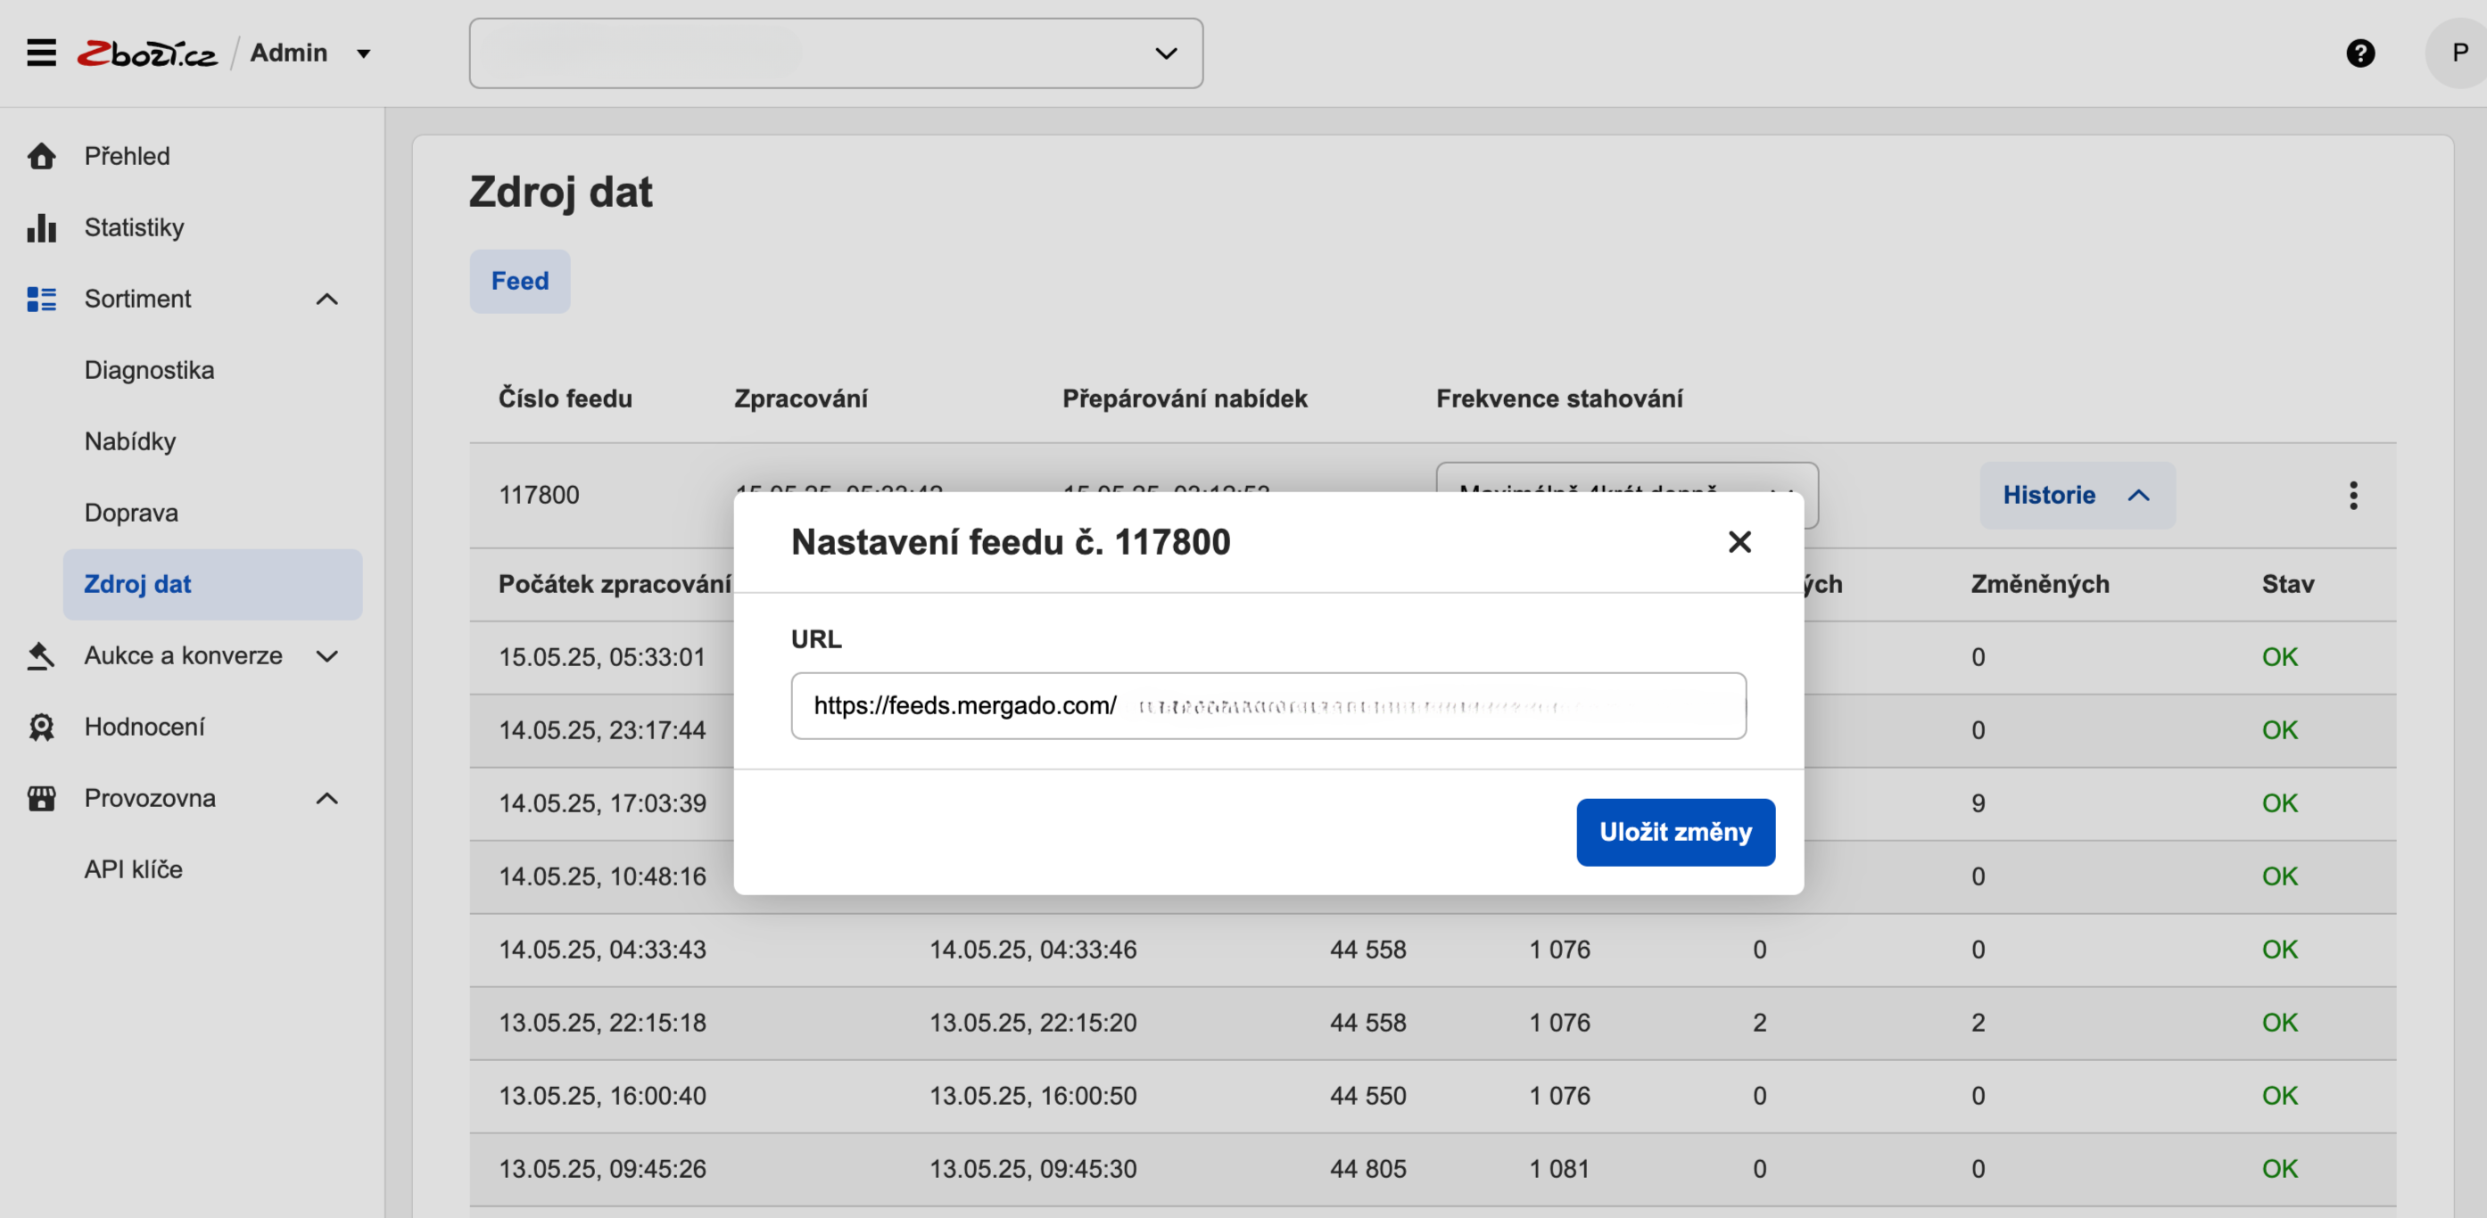Open the Admin section dropdown arrow
Viewport: 2487px width, 1218px height.
363,54
